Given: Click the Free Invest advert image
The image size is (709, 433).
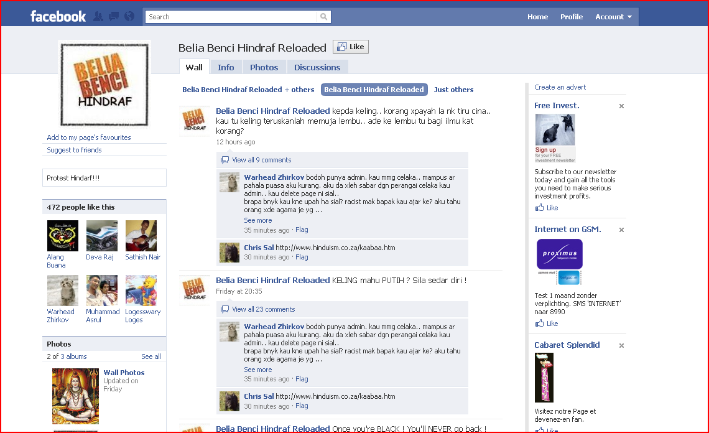Looking at the screenshot, I should [x=555, y=138].
